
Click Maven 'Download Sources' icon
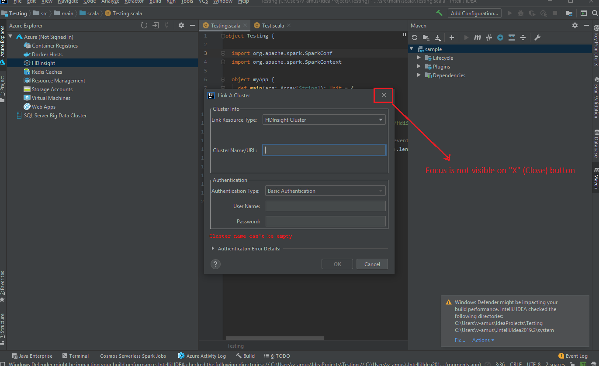(438, 38)
